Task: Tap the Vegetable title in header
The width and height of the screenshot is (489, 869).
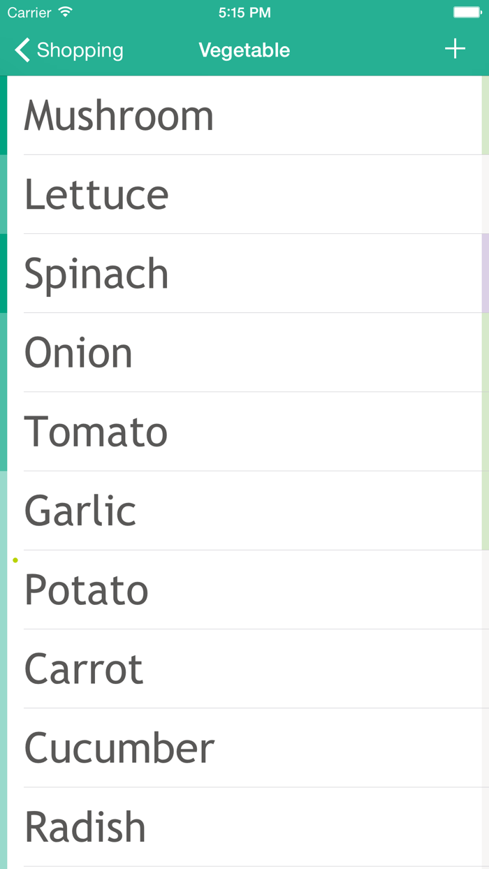Action: click(x=244, y=50)
